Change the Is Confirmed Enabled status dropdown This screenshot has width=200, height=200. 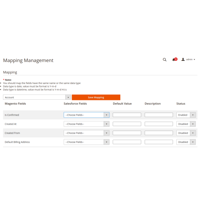click(x=186, y=115)
